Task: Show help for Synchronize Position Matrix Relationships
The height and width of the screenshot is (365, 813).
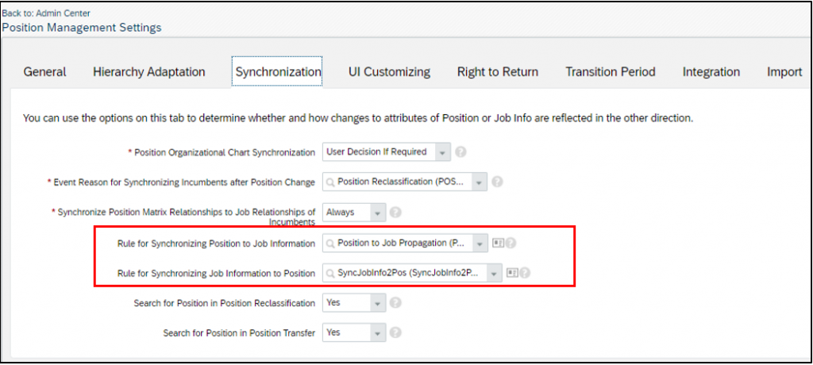Action: (395, 212)
